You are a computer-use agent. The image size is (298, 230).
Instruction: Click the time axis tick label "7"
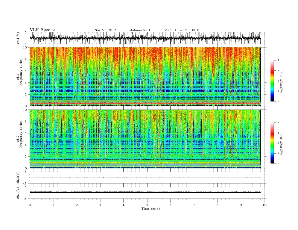click(194, 205)
